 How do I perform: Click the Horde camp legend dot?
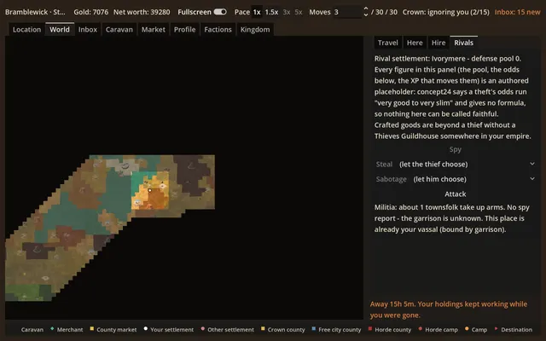421,328
